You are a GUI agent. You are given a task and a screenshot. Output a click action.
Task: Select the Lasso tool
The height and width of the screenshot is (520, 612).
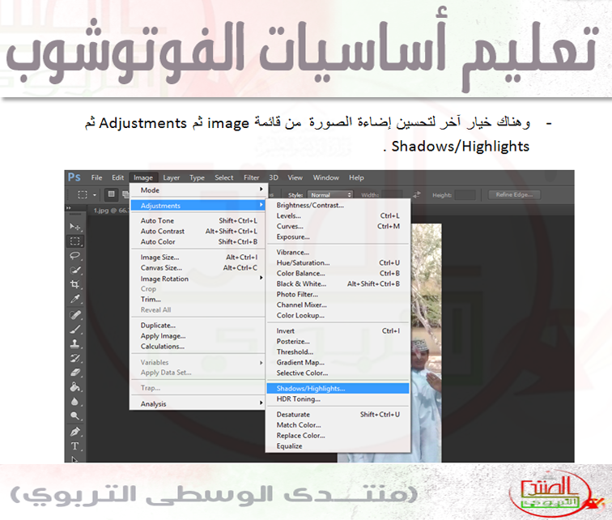pos(75,256)
